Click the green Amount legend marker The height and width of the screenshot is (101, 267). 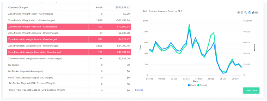tap(198, 85)
